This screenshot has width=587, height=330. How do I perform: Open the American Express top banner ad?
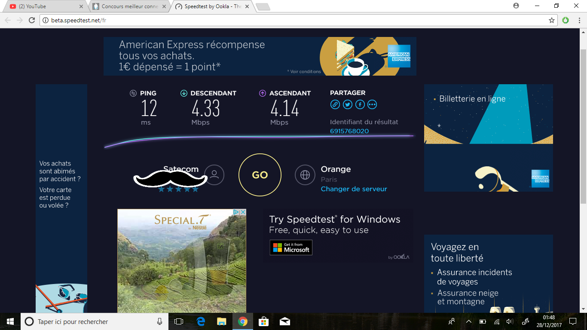point(260,56)
